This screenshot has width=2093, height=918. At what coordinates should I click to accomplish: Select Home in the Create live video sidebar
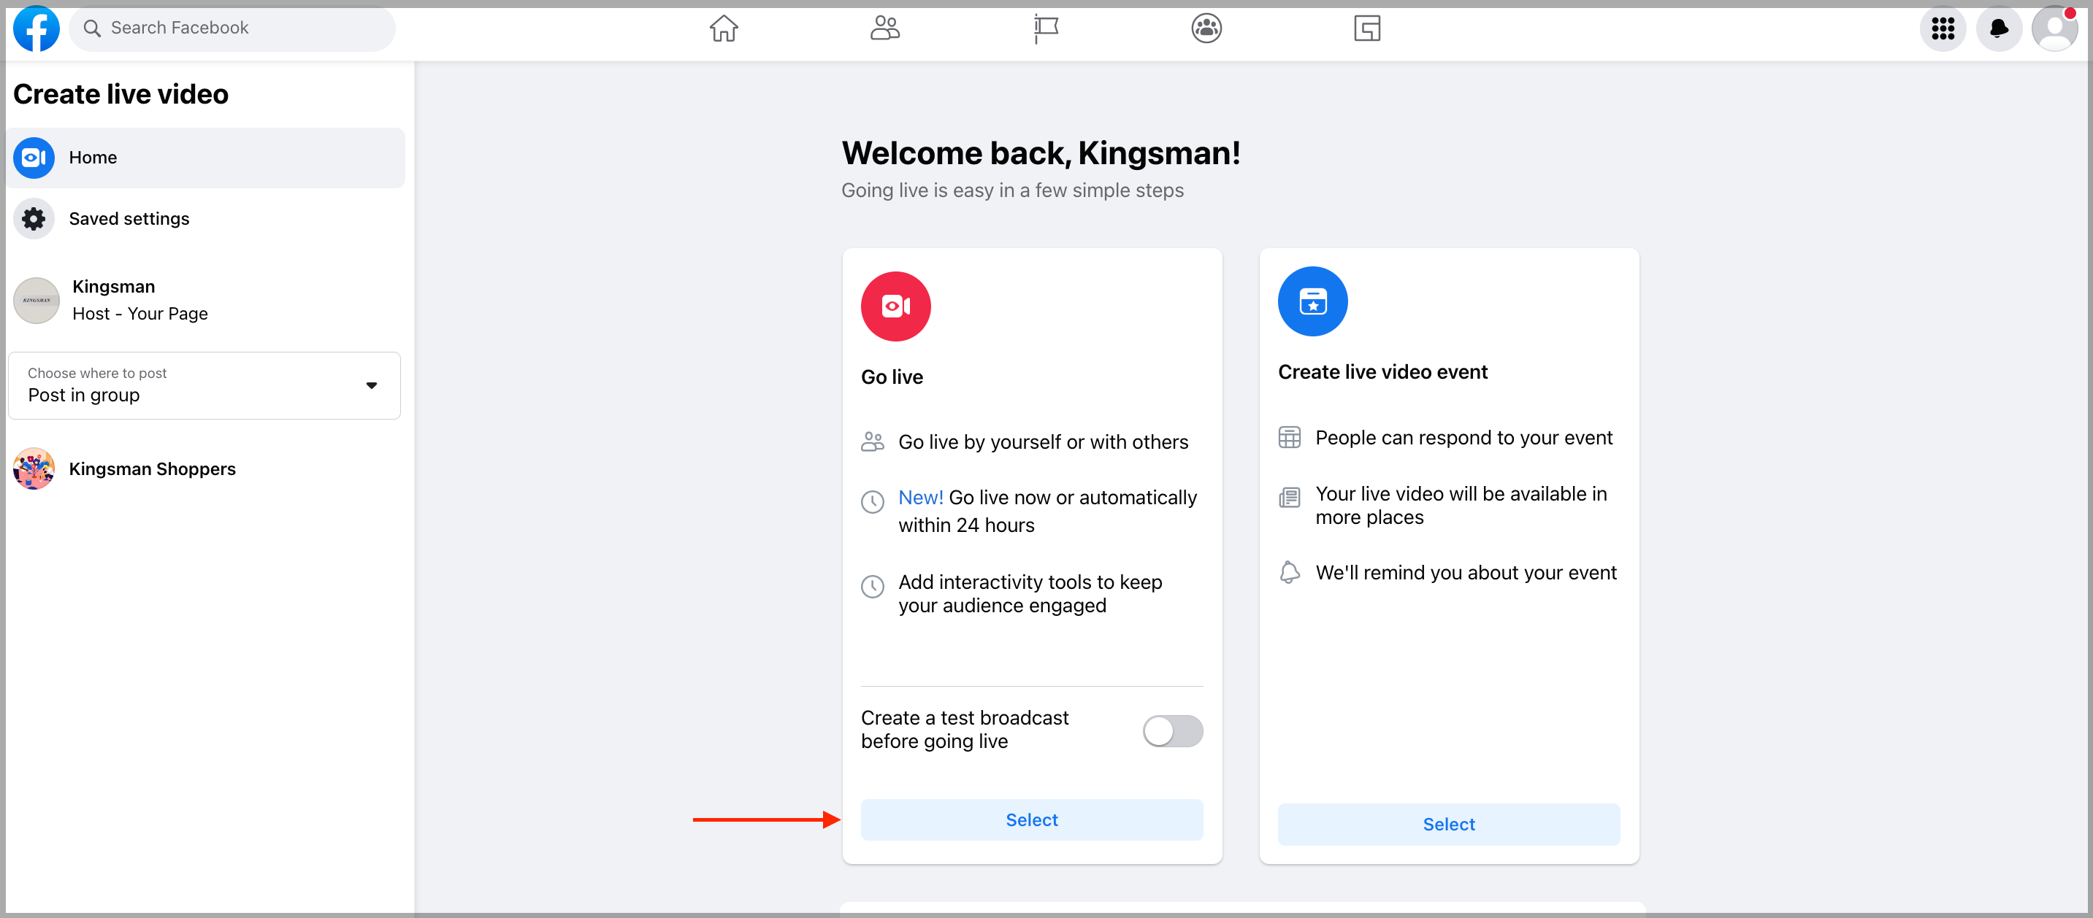tap(205, 158)
